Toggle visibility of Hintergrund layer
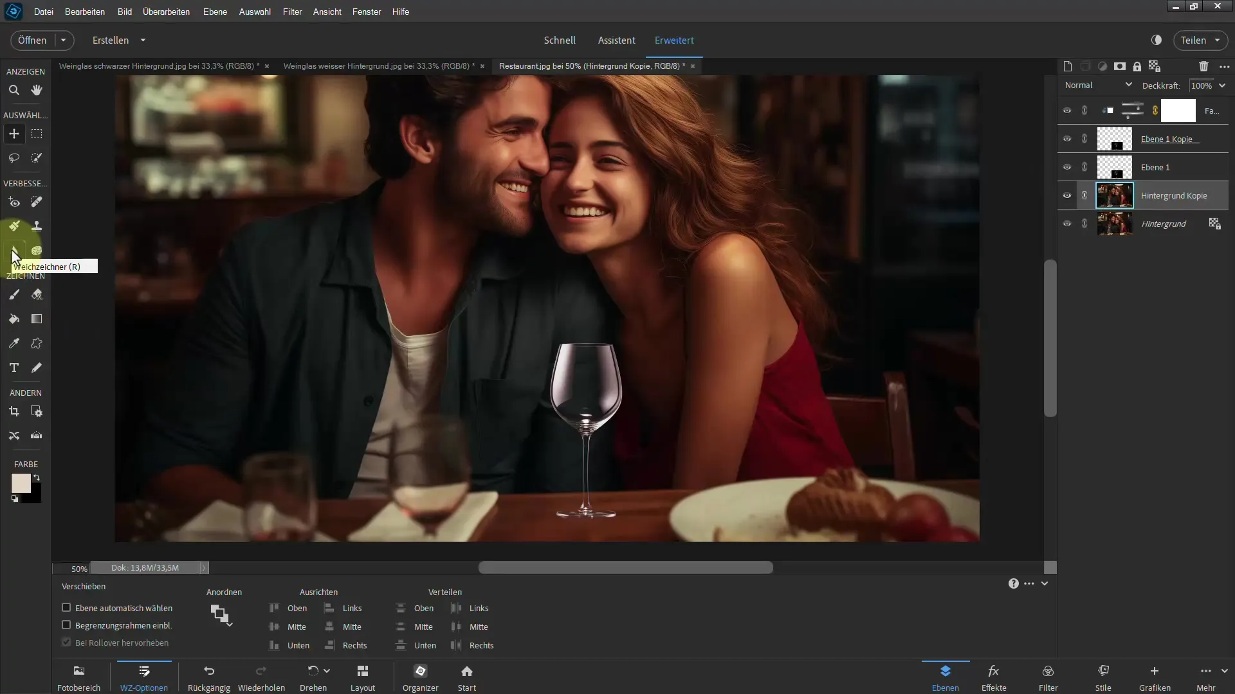1235x694 pixels. point(1067,223)
